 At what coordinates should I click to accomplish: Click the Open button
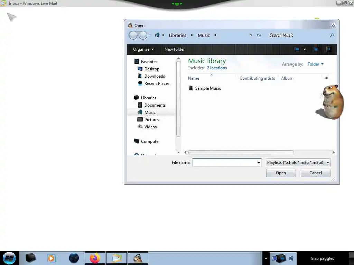(x=281, y=173)
